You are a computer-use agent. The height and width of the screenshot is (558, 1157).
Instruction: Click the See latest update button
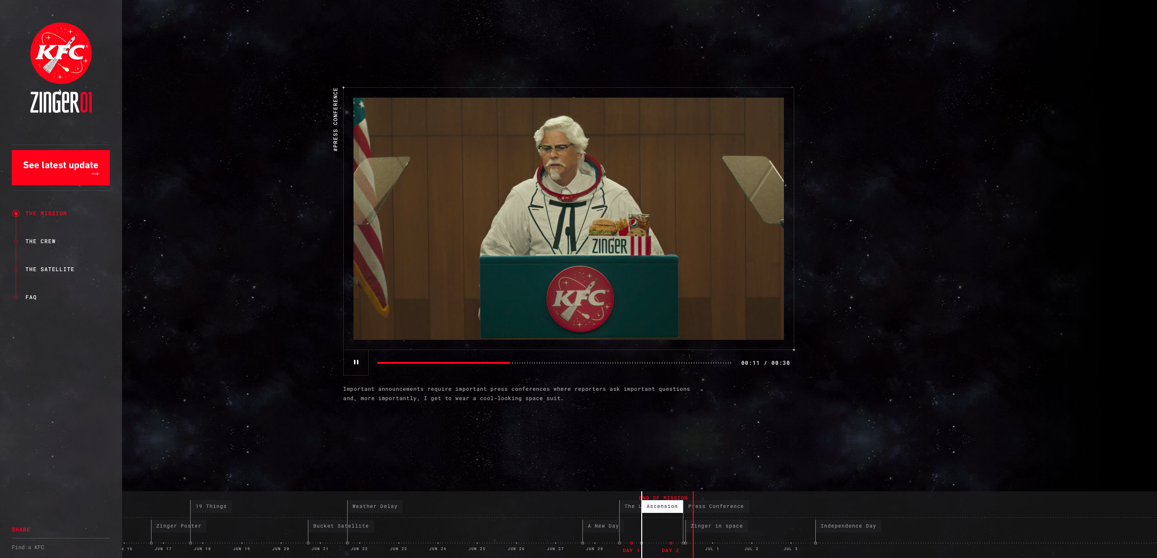tap(61, 168)
